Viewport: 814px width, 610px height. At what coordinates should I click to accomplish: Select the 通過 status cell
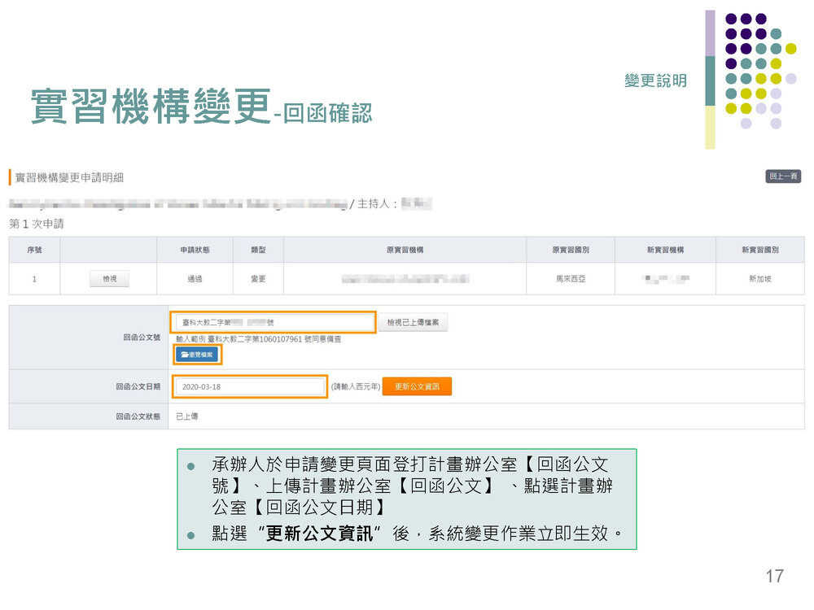[x=195, y=279]
